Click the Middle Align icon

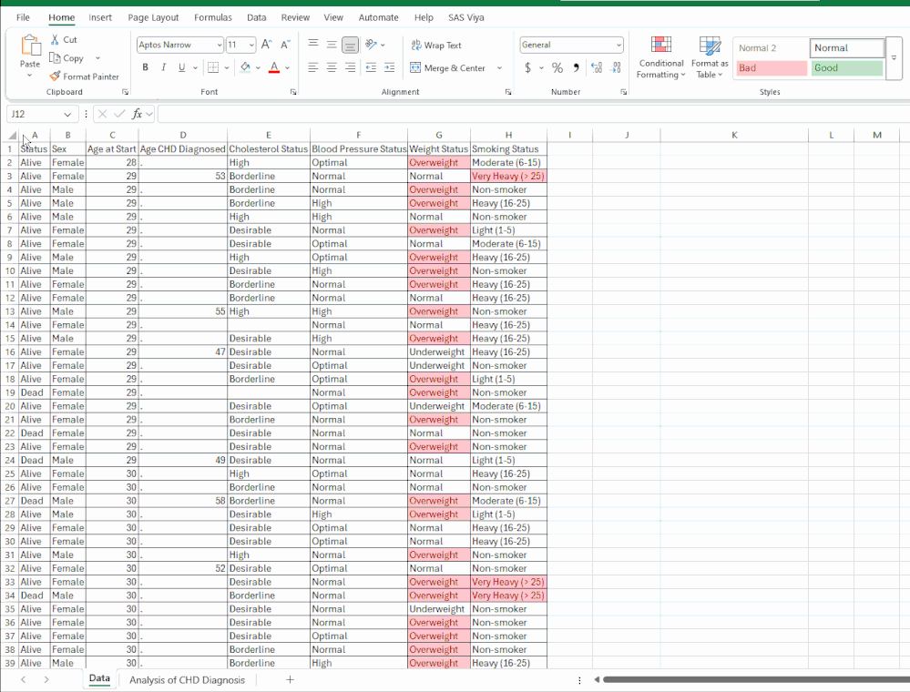pyautogui.click(x=332, y=45)
